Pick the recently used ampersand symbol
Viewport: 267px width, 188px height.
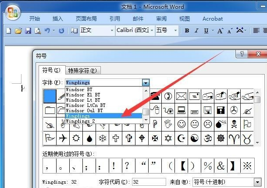click(221, 166)
